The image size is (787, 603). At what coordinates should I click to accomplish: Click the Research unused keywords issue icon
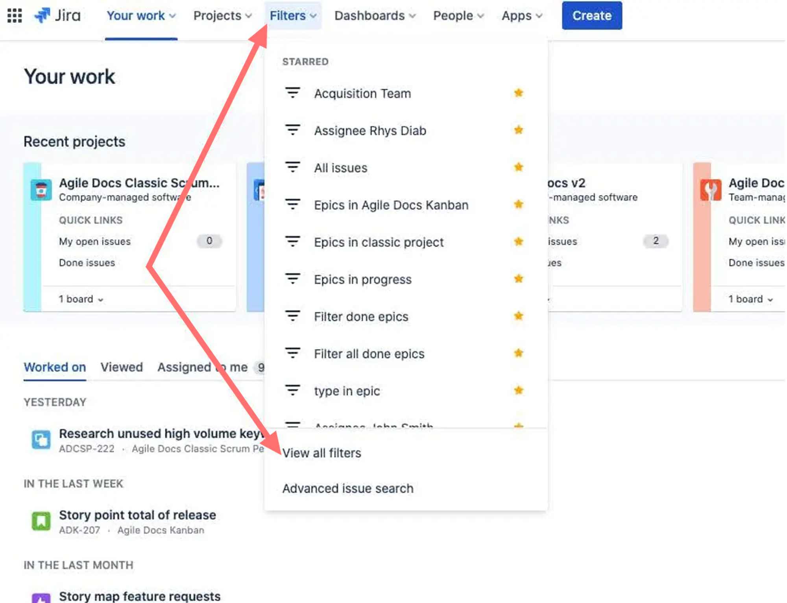pos(41,440)
